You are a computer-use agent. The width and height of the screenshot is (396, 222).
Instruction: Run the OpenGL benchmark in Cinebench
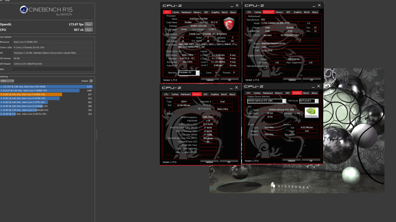click(88, 24)
